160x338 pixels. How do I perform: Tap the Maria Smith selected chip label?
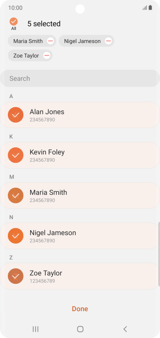tap(28, 41)
